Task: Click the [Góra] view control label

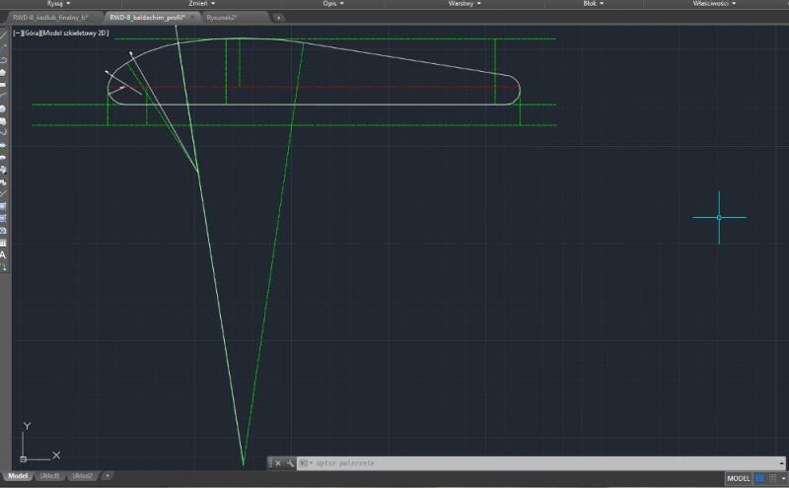Action: click(29, 34)
